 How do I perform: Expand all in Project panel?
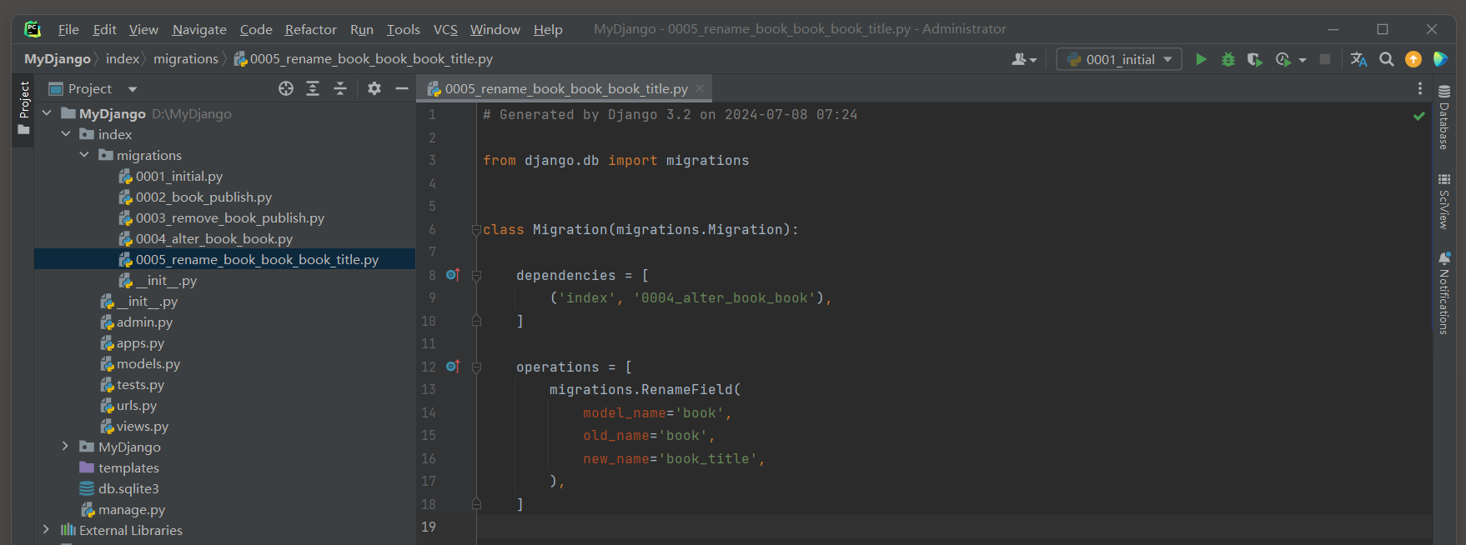click(x=313, y=88)
